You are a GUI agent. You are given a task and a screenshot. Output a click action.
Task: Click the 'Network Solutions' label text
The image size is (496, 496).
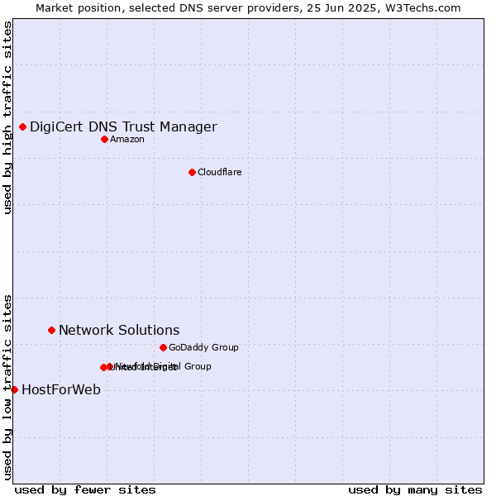(119, 330)
